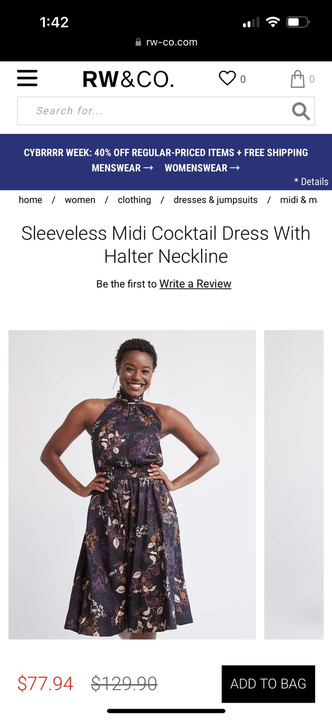This screenshot has width=332, height=720.
Task: Go to home breadcrumb
Action: 30,200
